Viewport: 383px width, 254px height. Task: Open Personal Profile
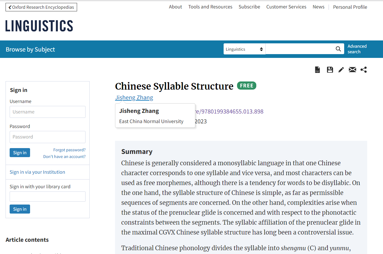(x=350, y=7)
